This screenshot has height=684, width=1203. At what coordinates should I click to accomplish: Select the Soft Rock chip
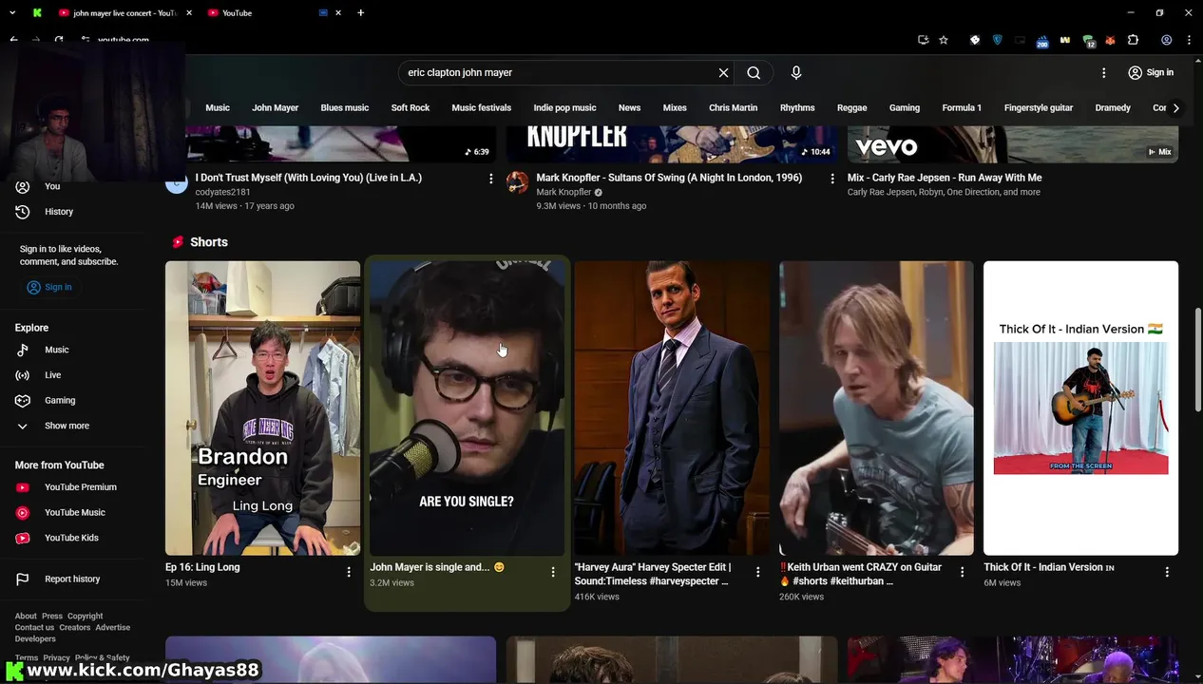411,107
